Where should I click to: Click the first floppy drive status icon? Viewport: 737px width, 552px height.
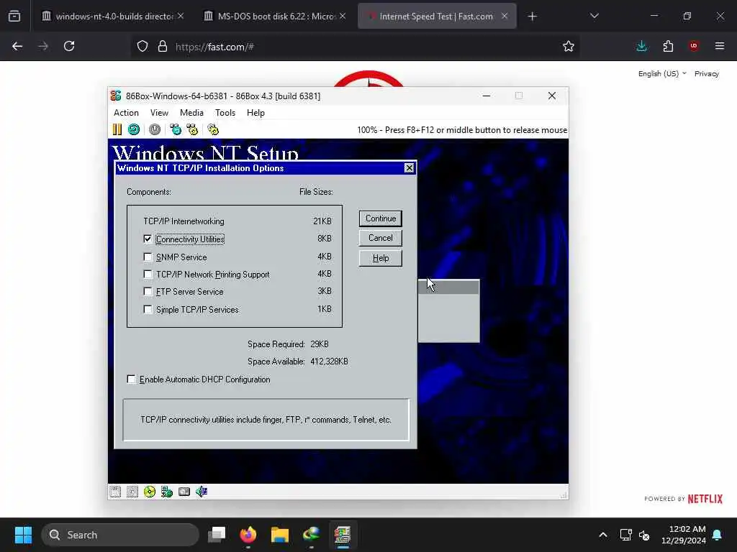click(115, 492)
